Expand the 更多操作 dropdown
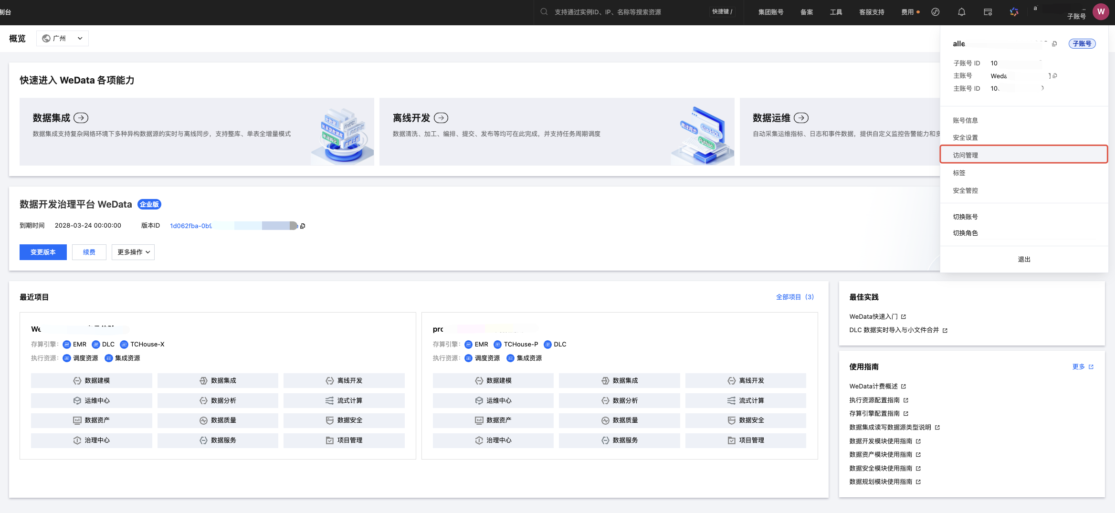Viewport: 1115px width, 513px height. click(x=133, y=252)
